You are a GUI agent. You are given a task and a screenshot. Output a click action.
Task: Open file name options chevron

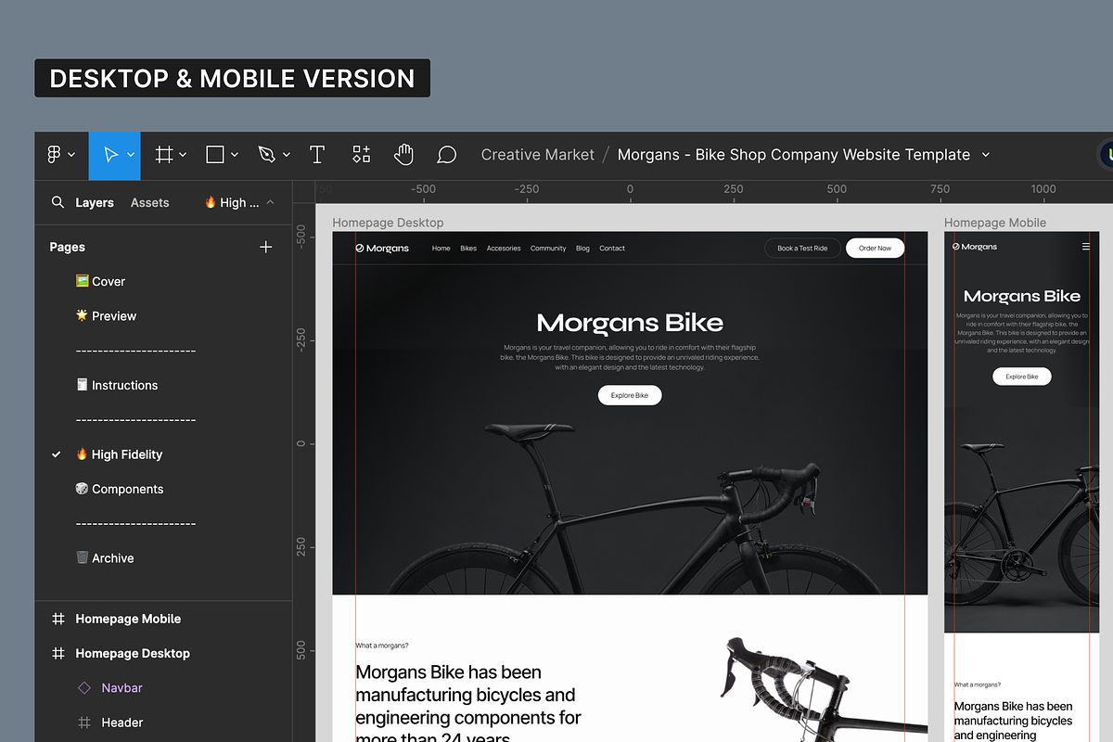(985, 155)
